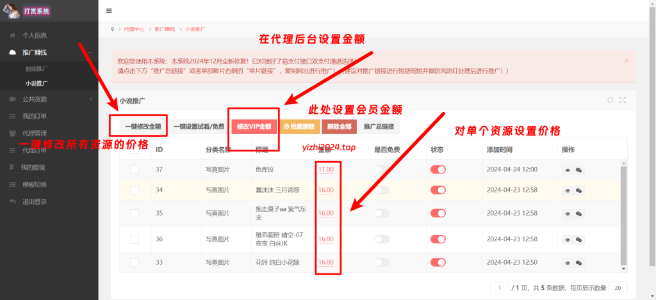Click the 推广赚钱 breadcrumb link
The width and height of the screenshot is (656, 300).
(165, 29)
